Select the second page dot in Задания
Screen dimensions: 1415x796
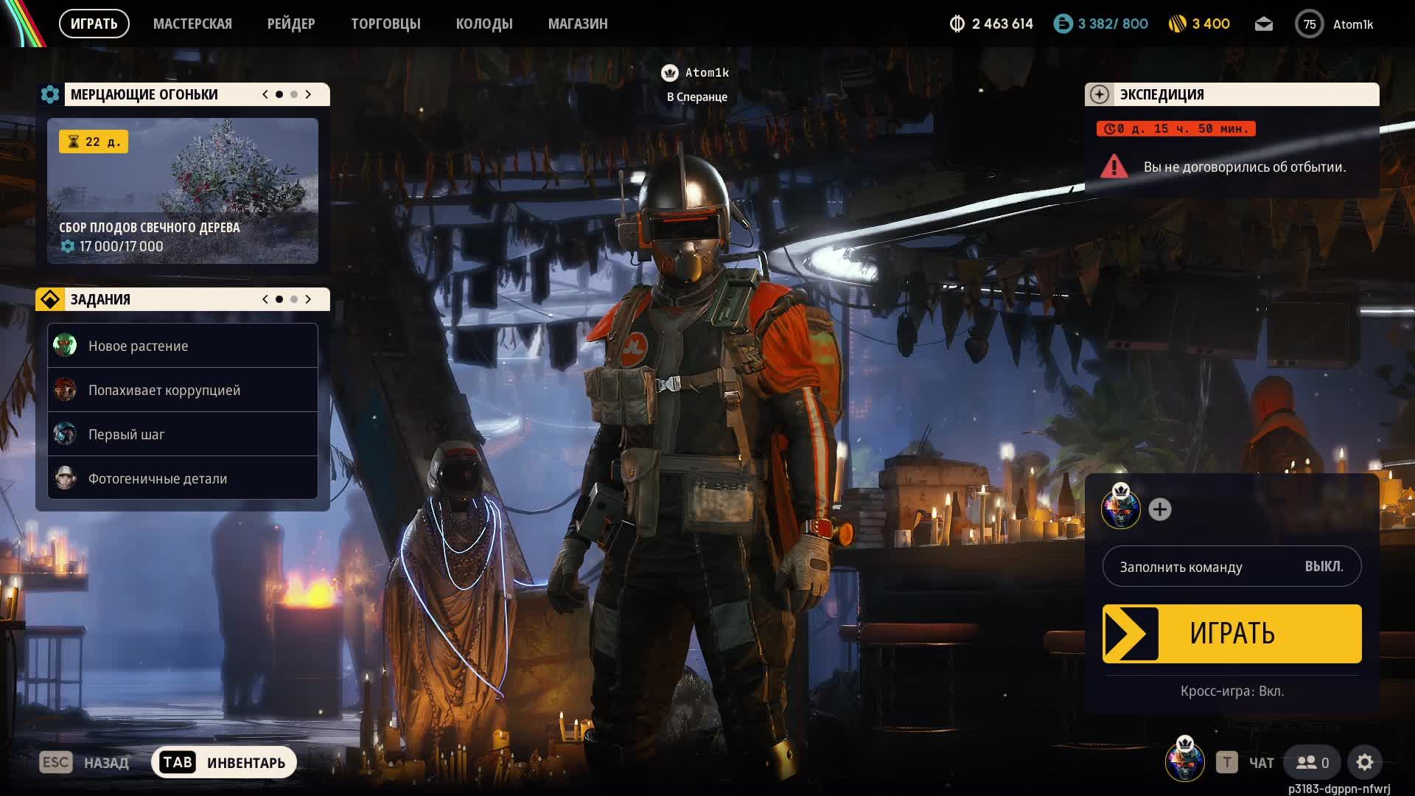click(x=294, y=299)
